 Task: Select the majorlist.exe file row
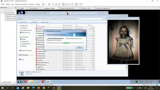65,53
